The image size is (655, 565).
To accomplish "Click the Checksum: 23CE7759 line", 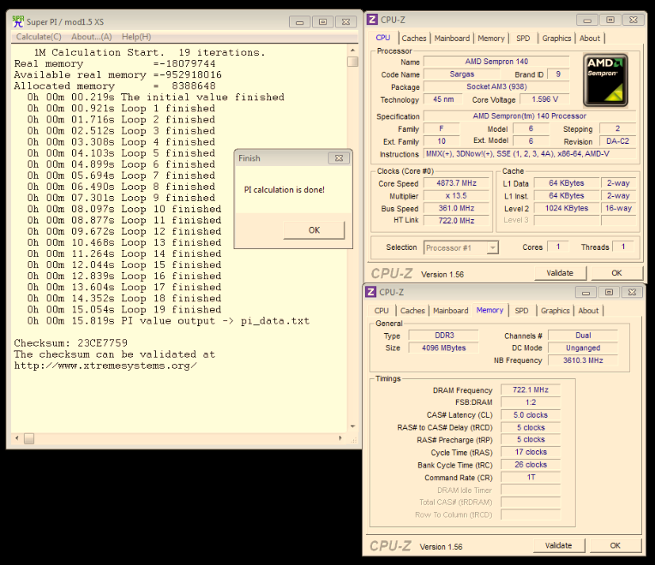I will tap(71, 343).
